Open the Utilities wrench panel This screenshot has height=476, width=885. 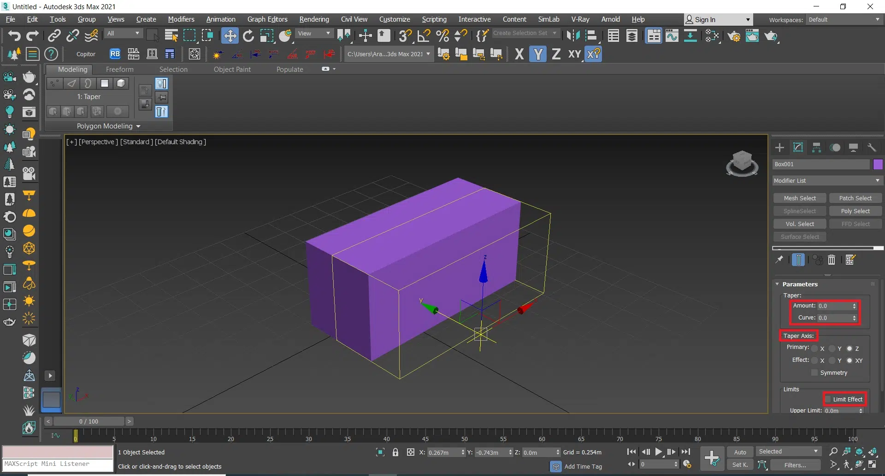pyautogui.click(x=872, y=147)
